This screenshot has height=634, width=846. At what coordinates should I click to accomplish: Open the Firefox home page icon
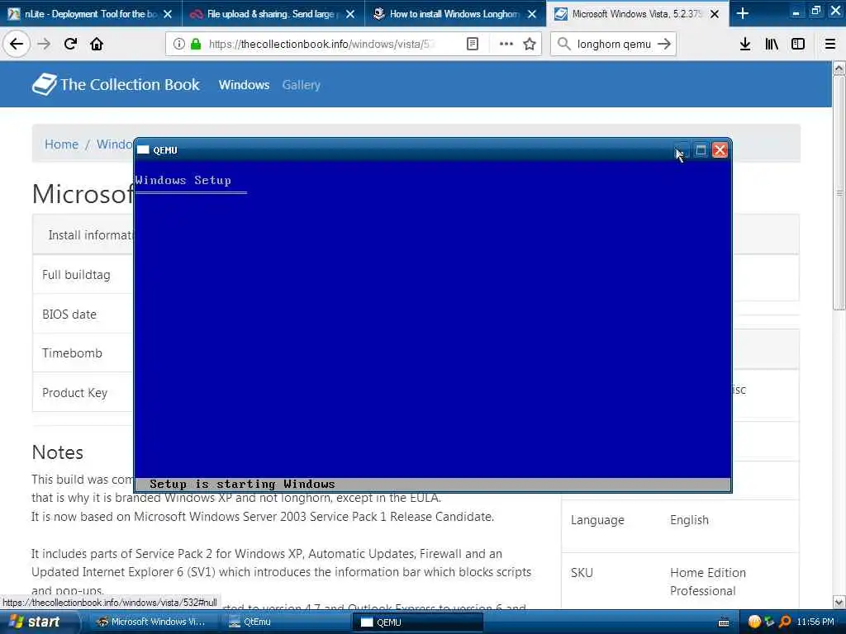(x=97, y=45)
